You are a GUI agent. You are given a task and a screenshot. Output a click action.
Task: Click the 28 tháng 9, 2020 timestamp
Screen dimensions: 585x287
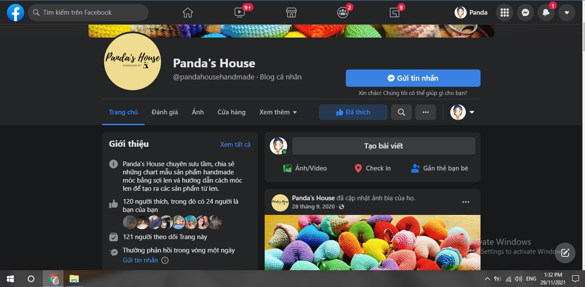(313, 207)
